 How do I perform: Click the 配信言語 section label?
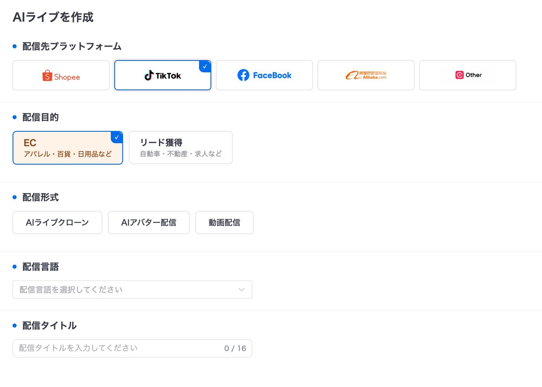tap(41, 267)
